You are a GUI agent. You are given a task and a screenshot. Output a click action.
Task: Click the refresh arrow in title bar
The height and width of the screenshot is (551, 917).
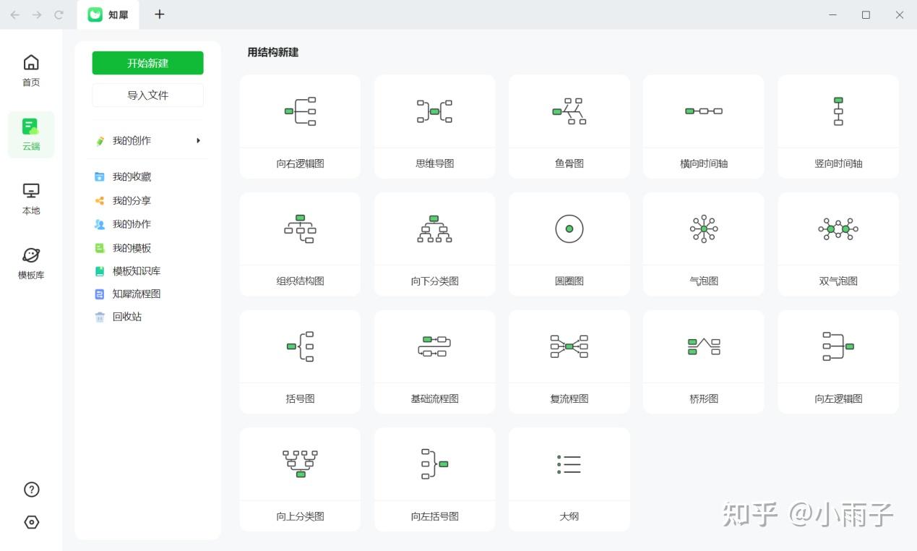point(59,14)
